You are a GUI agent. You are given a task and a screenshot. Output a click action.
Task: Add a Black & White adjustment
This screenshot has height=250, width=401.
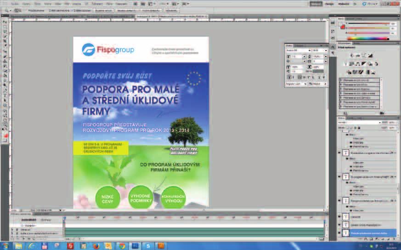[364, 64]
